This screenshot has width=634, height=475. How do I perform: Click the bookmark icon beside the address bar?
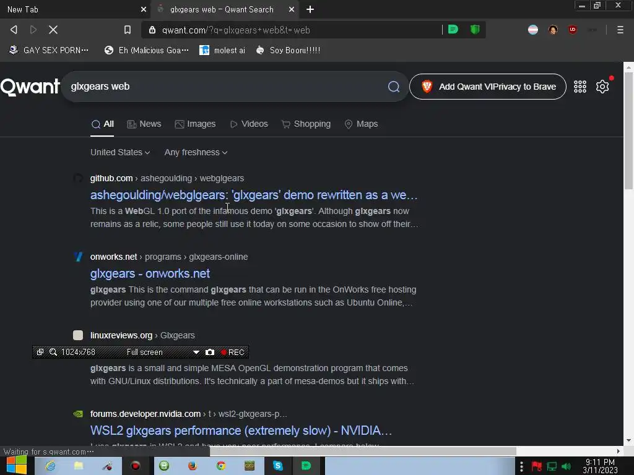pyautogui.click(x=128, y=30)
